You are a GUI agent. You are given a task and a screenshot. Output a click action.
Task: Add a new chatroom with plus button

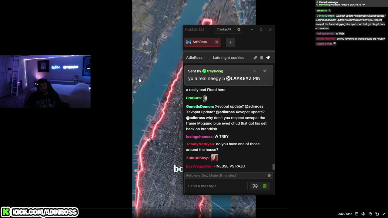pyautogui.click(x=230, y=42)
